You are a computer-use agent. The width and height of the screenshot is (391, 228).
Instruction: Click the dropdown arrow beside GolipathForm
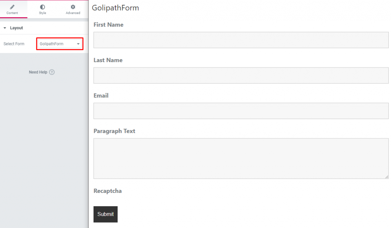pos(78,44)
